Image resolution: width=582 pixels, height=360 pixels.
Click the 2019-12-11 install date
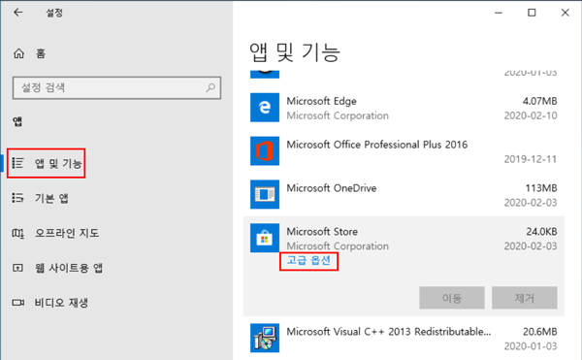pyautogui.click(x=531, y=159)
